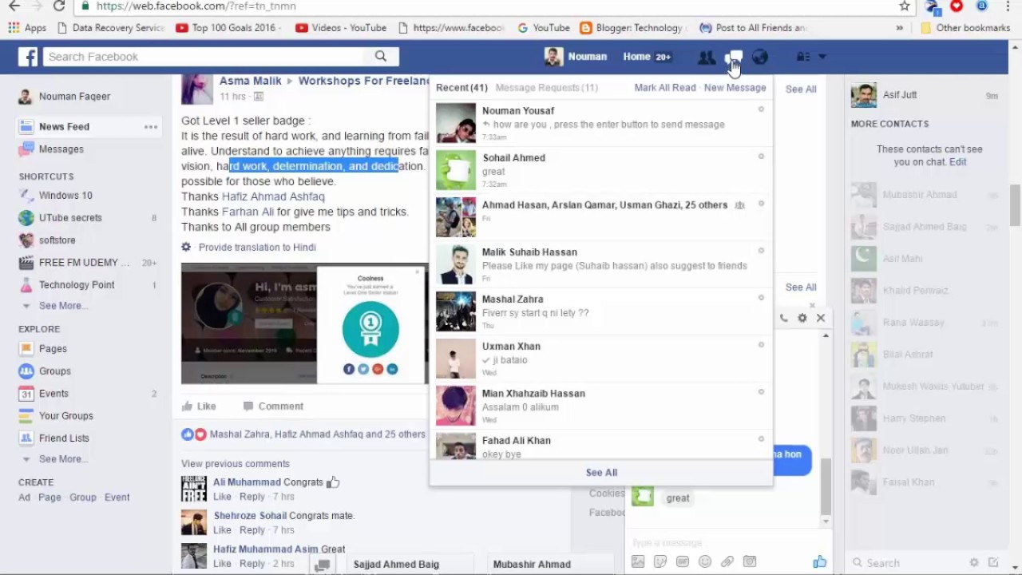Reload the page with the browser refresh button
Image resolution: width=1022 pixels, height=575 pixels.
(x=58, y=6)
